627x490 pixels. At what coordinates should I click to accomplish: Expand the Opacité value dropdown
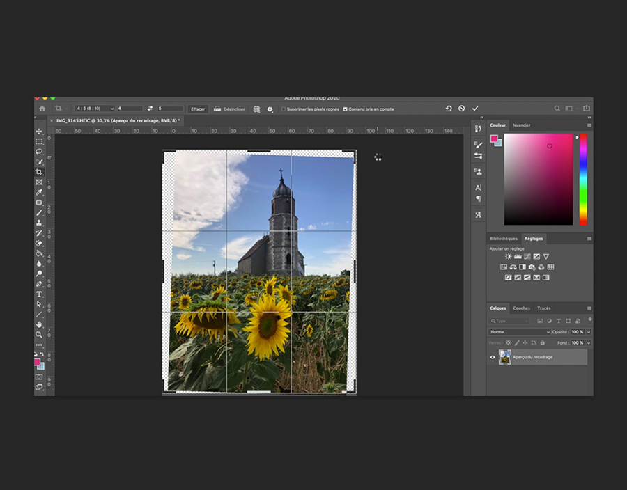589,332
